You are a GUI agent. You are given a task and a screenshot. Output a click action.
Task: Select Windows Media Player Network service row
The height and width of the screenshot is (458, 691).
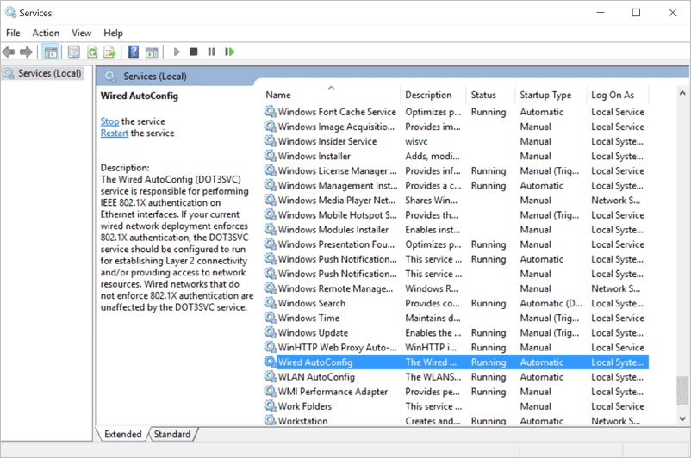(x=456, y=200)
